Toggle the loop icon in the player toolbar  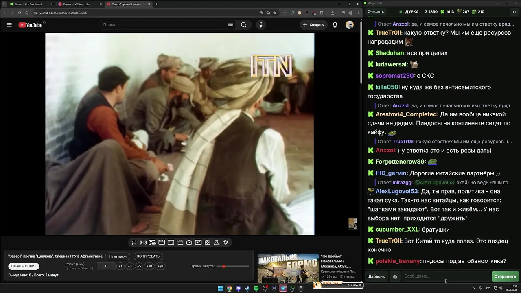click(x=134, y=243)
